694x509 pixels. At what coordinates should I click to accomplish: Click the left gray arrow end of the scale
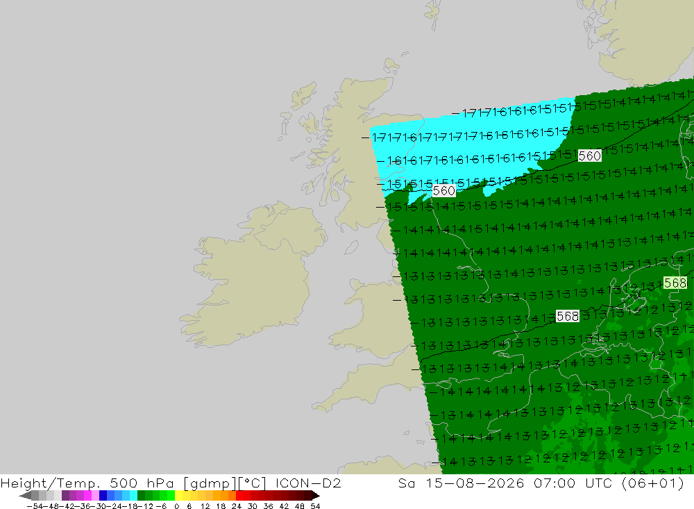pyautogui.click(x=25, y=495)
